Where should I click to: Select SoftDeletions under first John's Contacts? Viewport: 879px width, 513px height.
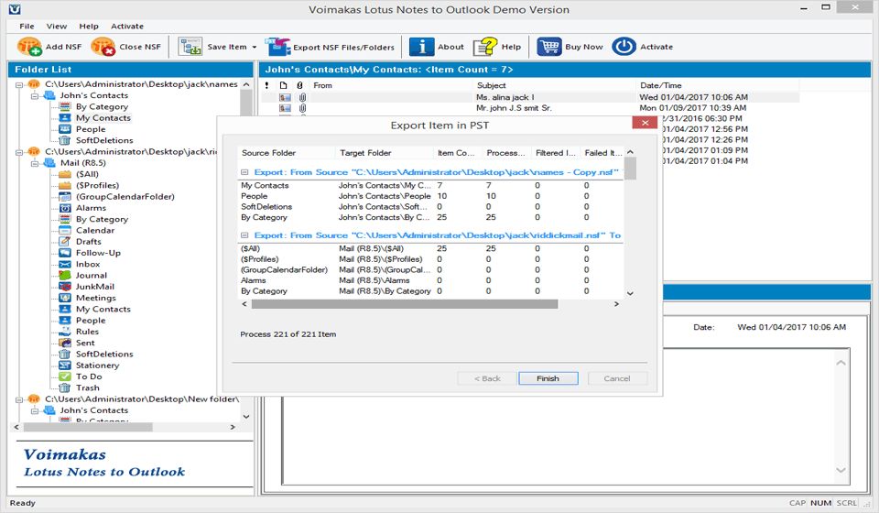pyautogui.click(x=104, y=140)
